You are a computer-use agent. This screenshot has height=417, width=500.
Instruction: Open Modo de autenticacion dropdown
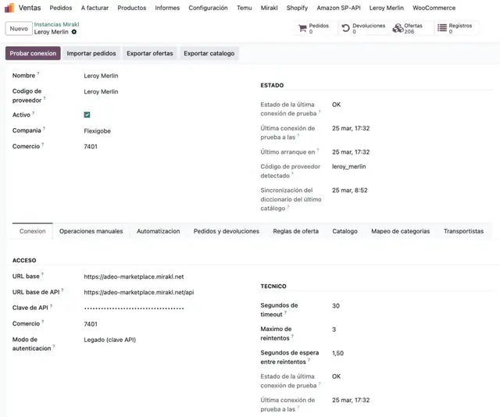[109, 340]
